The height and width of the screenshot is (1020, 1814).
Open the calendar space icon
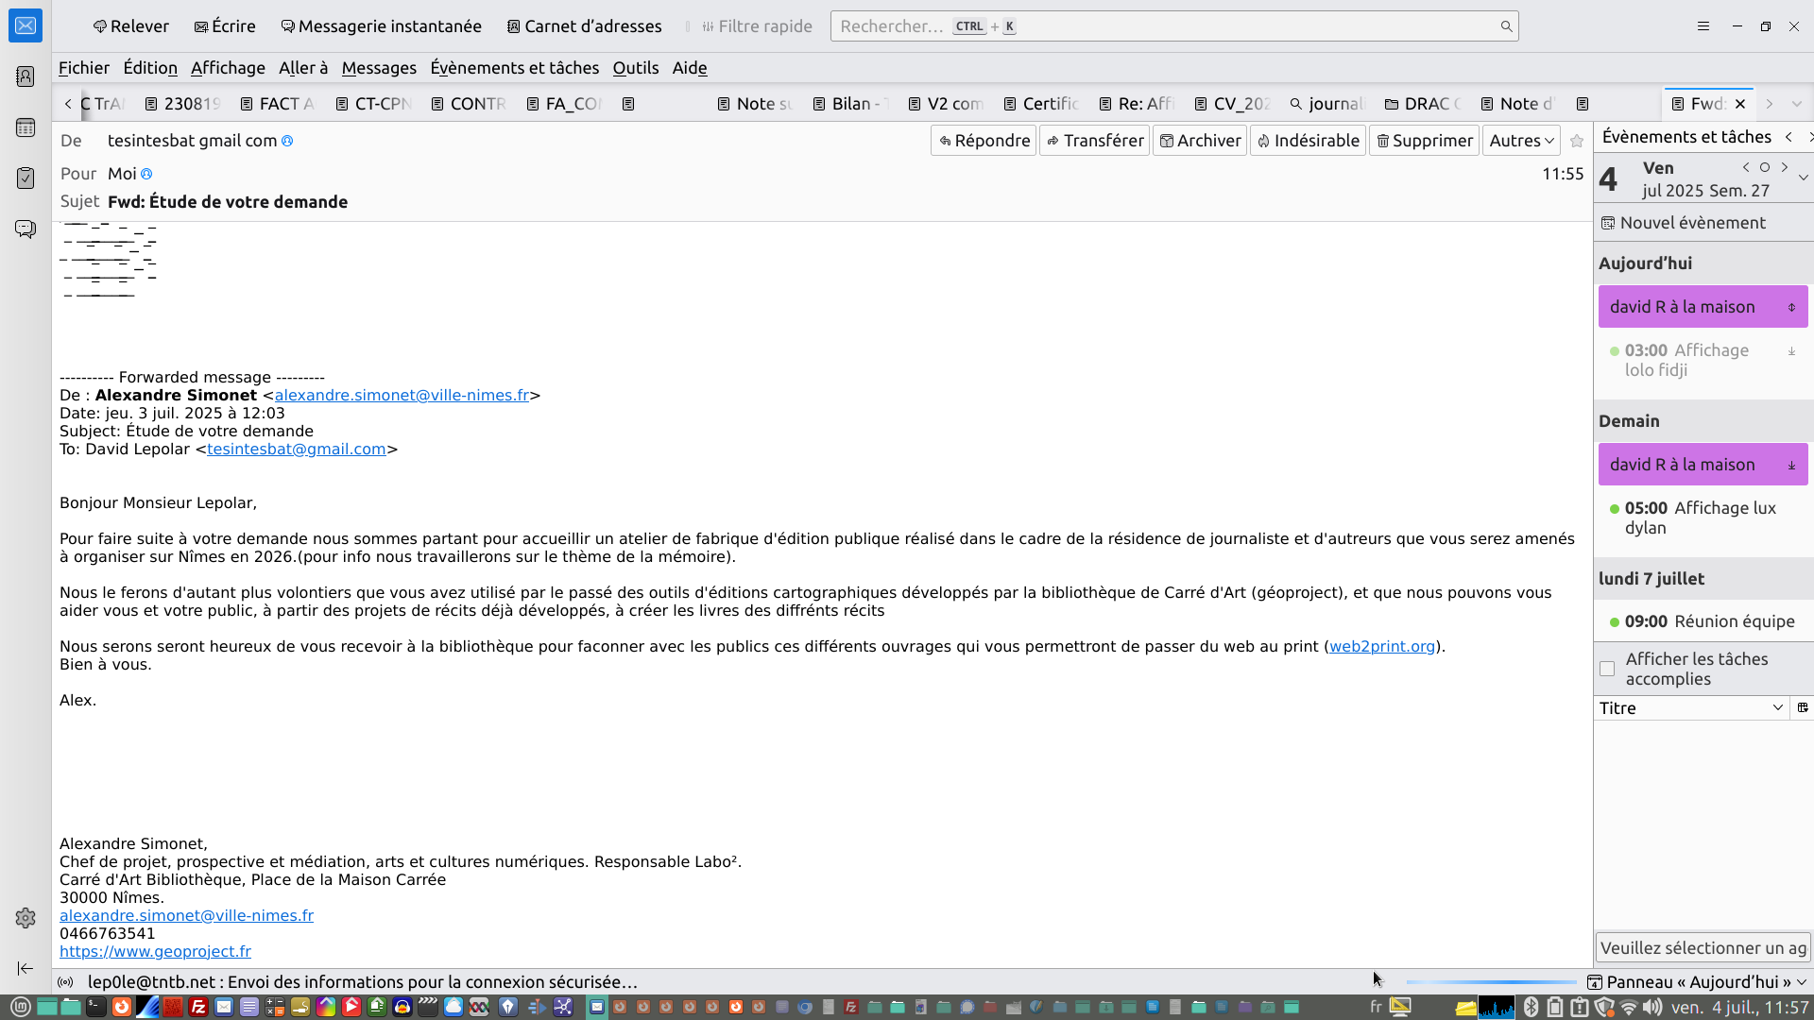tap(26, 127)
